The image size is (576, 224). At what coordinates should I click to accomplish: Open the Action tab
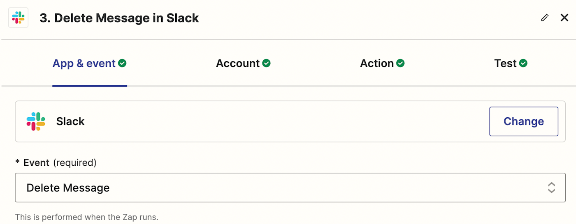pos(376,64)
